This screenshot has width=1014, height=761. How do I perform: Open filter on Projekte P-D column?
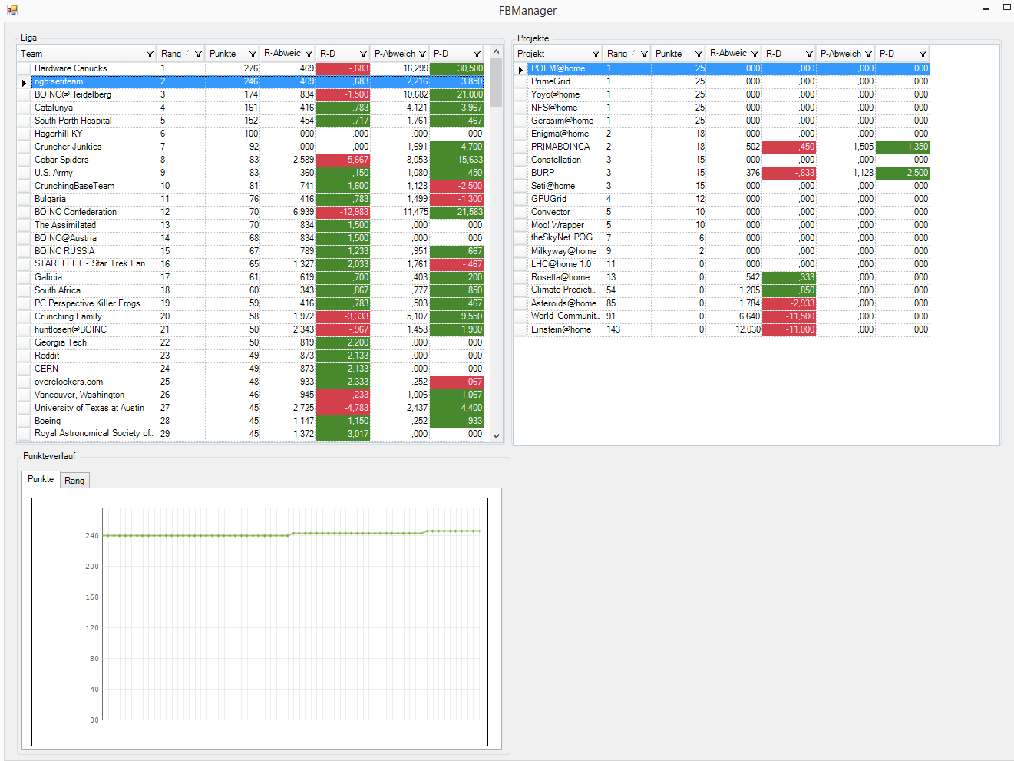click(923, 54)
